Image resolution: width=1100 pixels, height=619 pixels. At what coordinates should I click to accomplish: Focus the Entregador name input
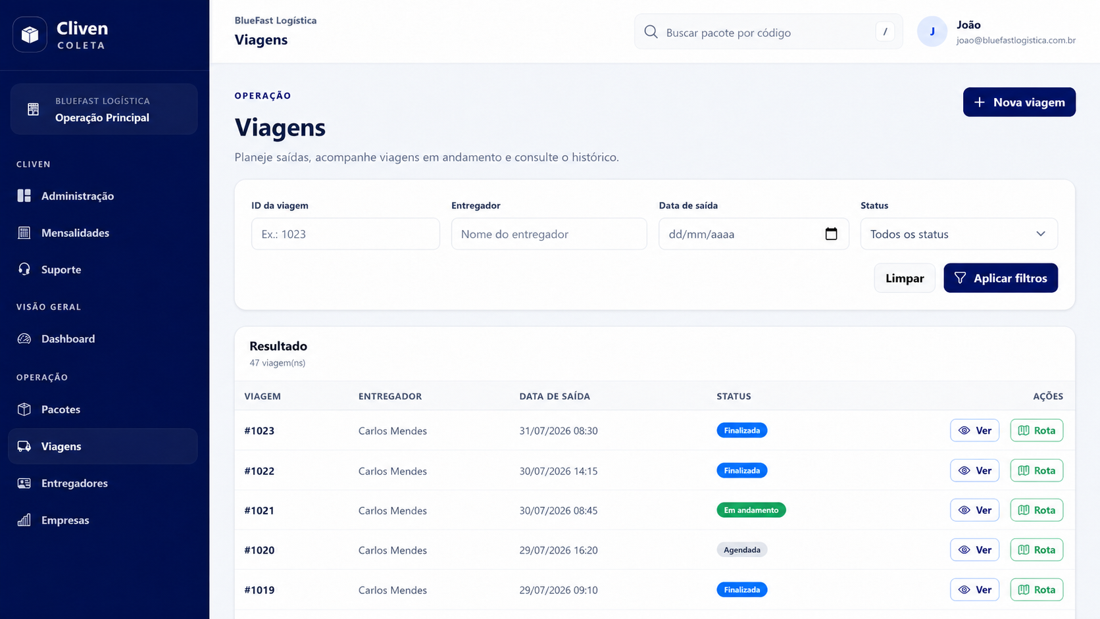click(549, 234)
